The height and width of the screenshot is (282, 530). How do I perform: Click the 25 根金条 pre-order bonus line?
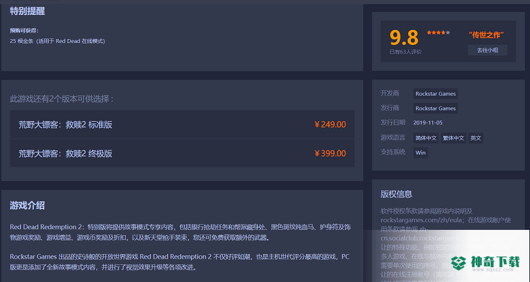pos(57,41)
